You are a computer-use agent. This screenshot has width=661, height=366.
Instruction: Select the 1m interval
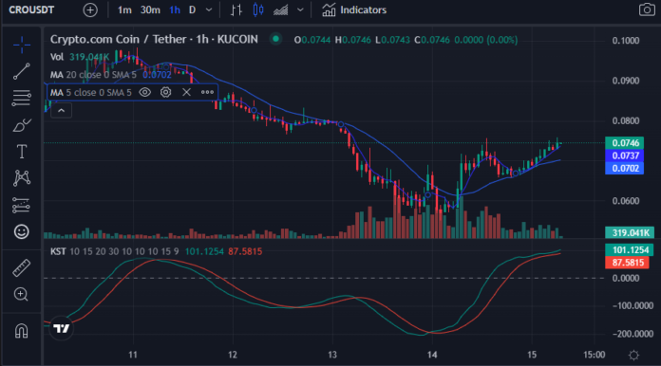124,10
